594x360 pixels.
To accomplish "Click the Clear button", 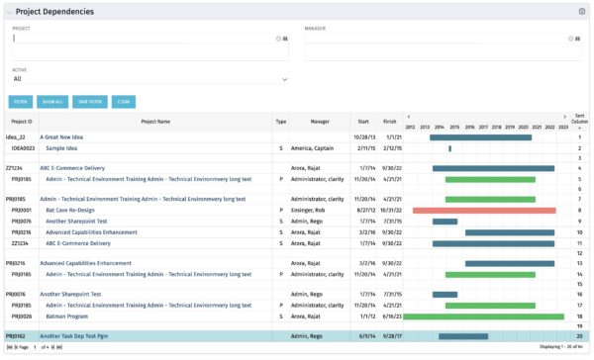I will point(124,102).
